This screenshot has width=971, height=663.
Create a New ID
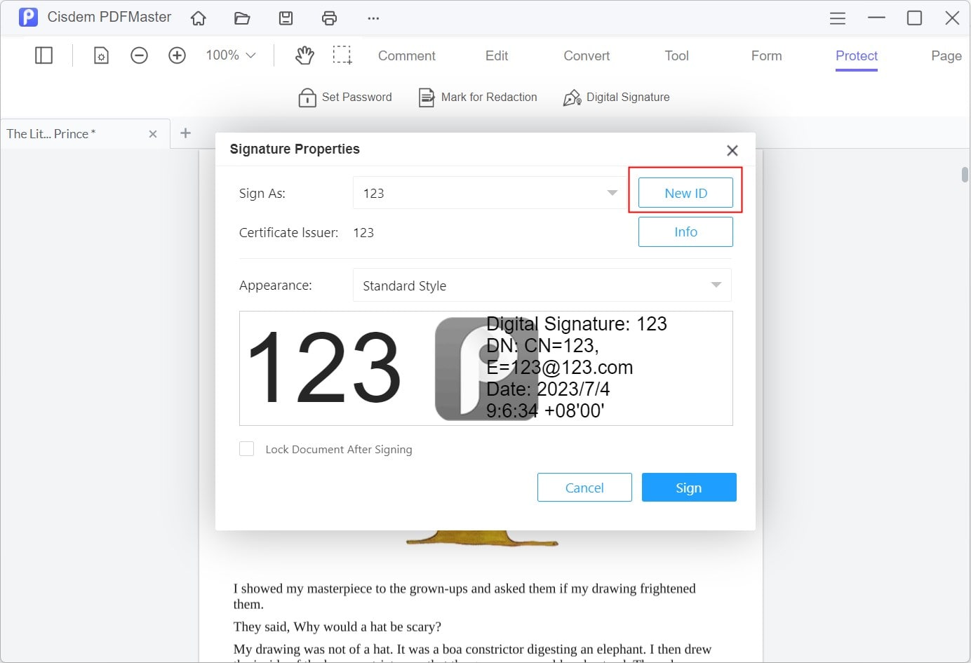click(685, 192)
